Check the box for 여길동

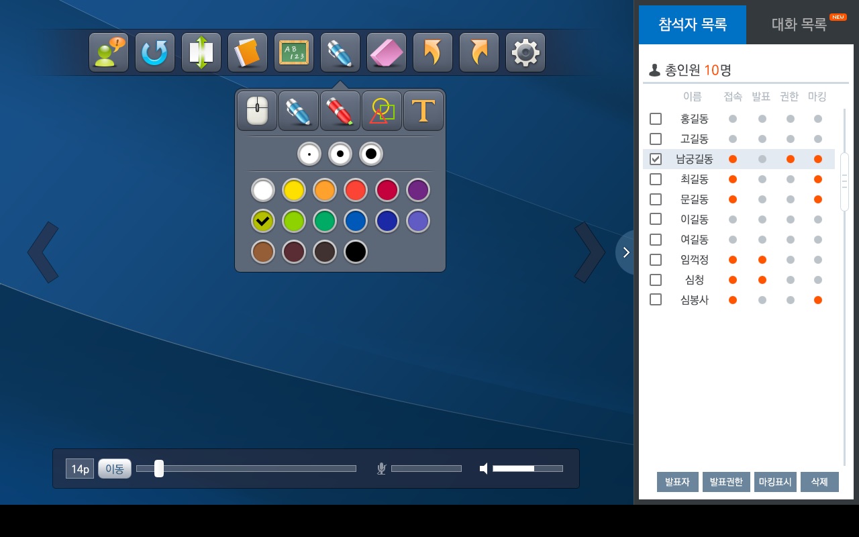(656, 240)
